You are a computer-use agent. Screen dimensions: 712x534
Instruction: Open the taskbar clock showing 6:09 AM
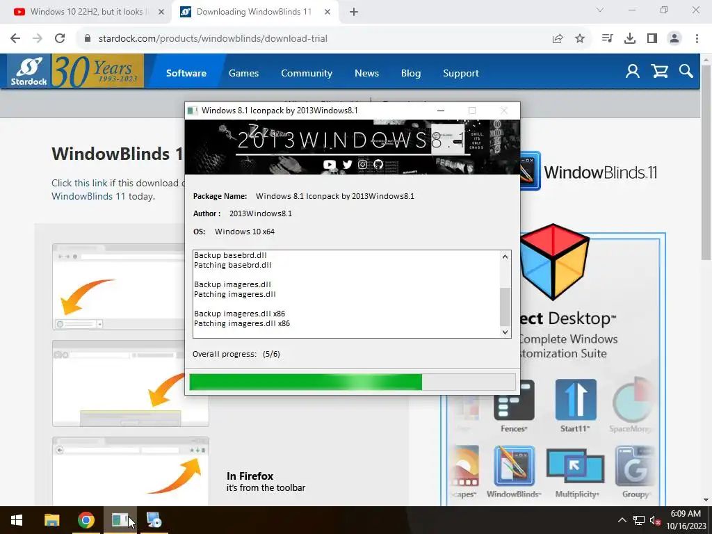[686, 520]
